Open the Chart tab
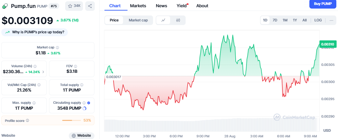338x139 pixels. pyautogui.click(x=115, y=6)
